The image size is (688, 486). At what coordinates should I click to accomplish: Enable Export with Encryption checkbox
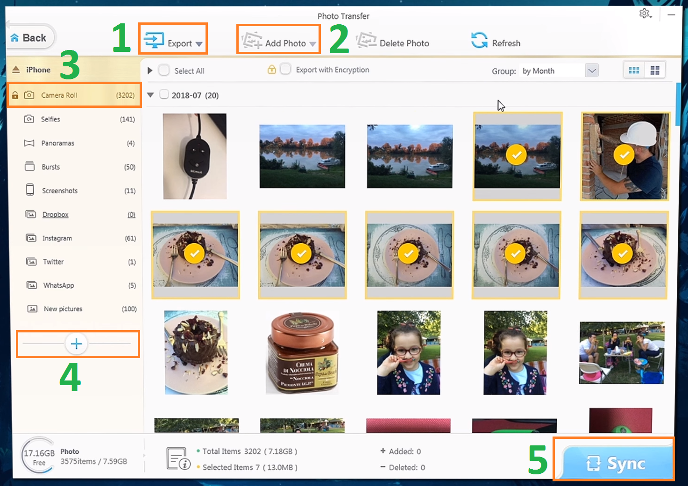click(286, 70)
